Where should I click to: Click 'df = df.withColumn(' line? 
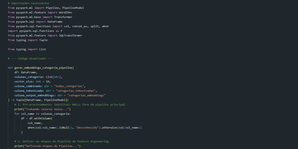[37, 119]
